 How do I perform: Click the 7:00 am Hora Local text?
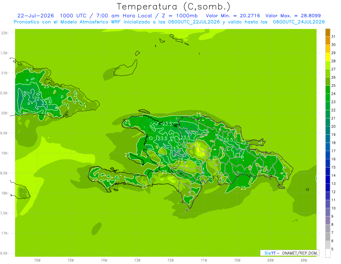coord(124,16)
